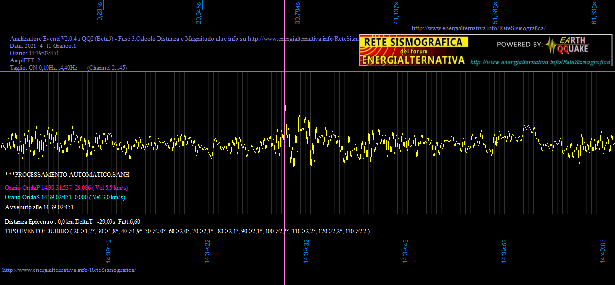Image resolution: width=615 pixels, height=285 pixels.
Task: Select the Analizzatore Eventi V2.0.4 title line
Action: click(x=184, y=38)
